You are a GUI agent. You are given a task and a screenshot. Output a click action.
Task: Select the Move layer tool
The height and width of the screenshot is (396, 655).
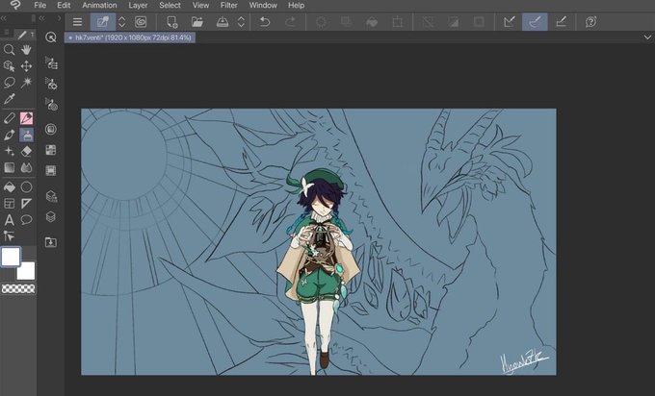[x=26, y=66]
